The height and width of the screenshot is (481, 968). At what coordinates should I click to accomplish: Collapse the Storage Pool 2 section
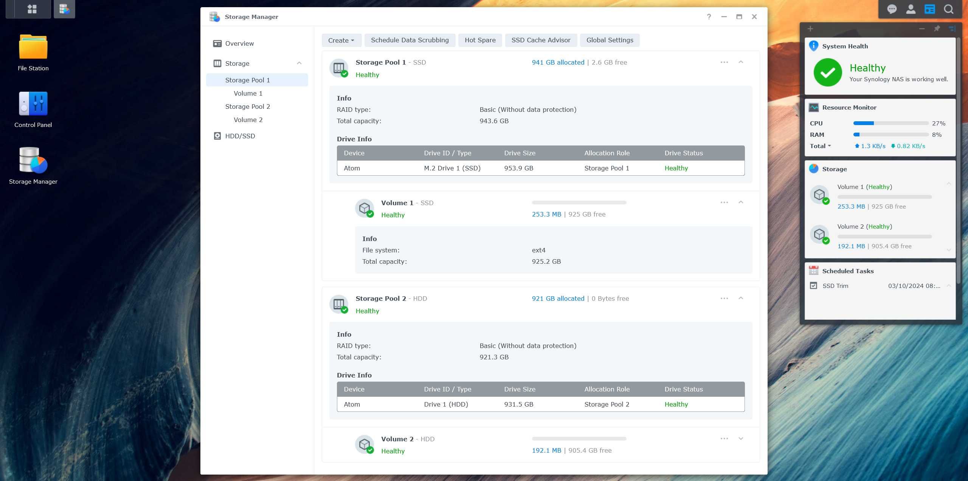coord(742,298)
